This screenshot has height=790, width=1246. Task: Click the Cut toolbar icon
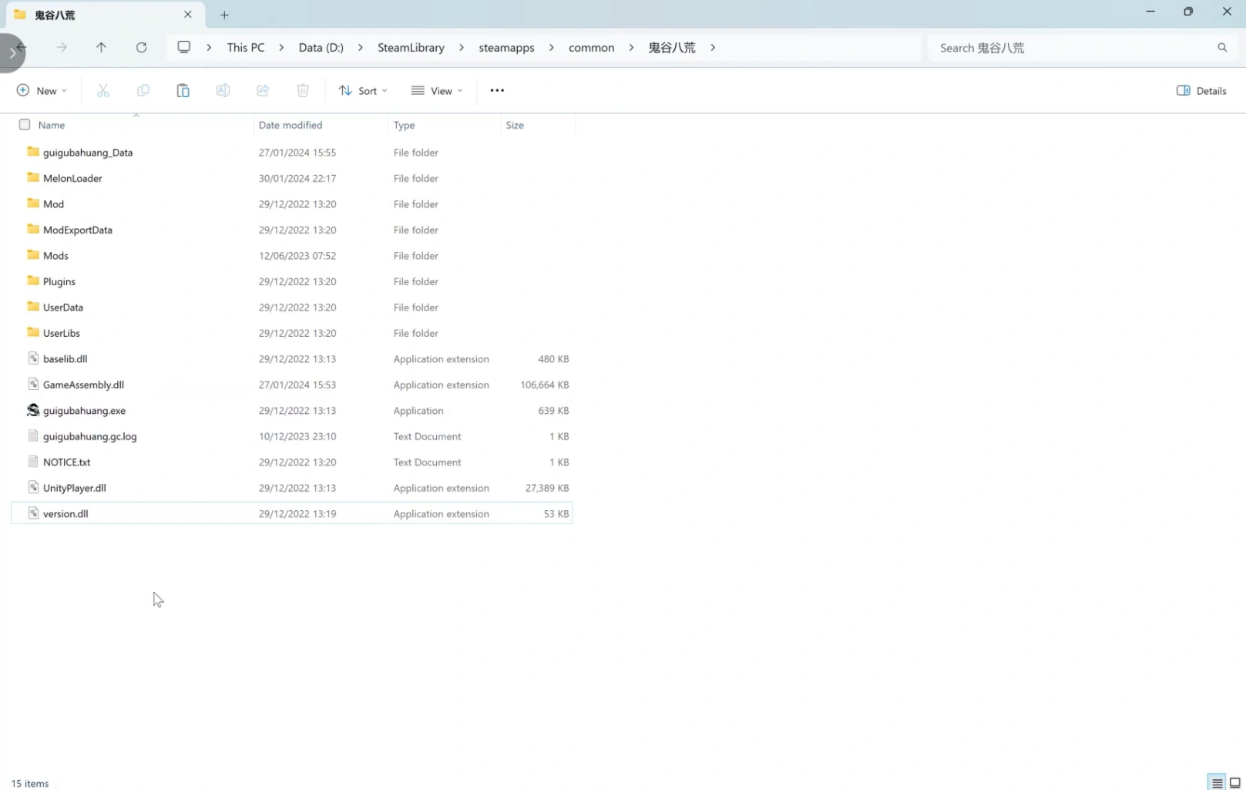pos(103,91)
